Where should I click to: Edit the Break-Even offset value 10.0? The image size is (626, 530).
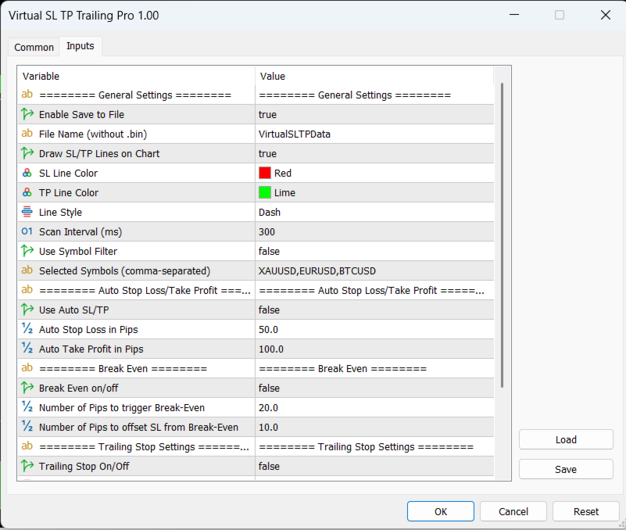click(374, 428)
